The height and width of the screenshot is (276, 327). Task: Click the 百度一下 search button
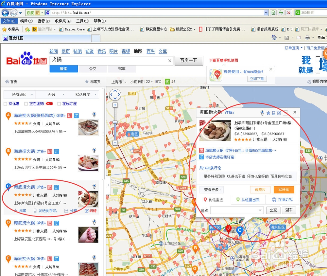point(189,61)
